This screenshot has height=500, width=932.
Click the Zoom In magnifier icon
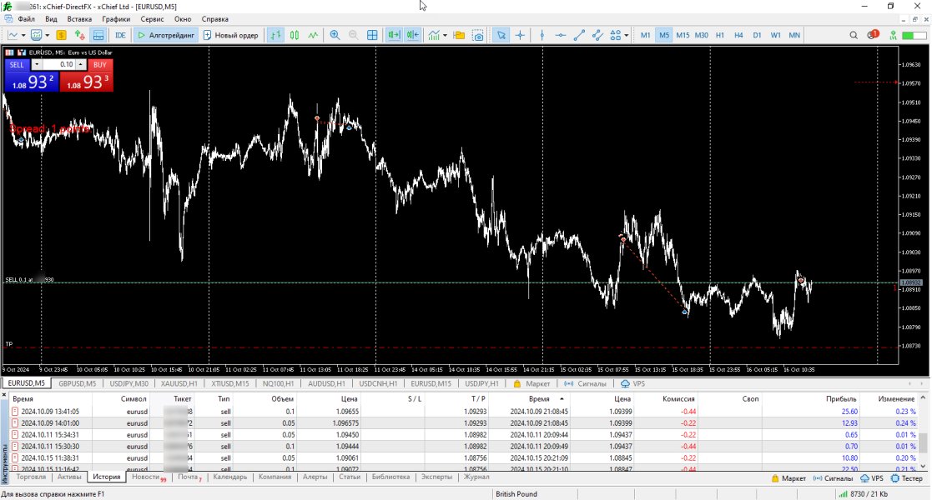(x=335, y=36)
